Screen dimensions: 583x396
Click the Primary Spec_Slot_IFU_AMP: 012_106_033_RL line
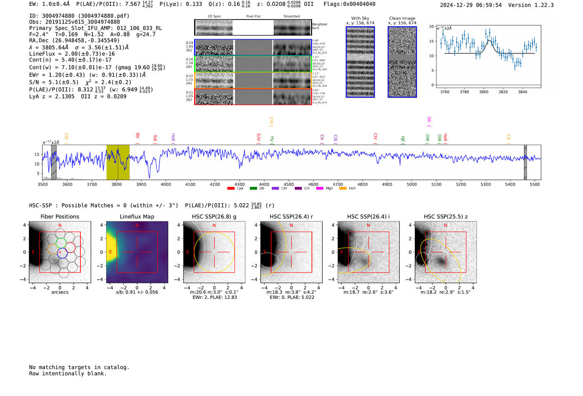tap(95, 28)
